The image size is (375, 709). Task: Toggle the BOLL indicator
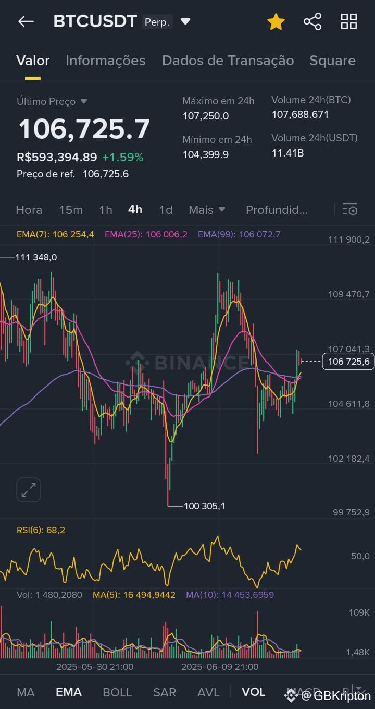[117, 692]
